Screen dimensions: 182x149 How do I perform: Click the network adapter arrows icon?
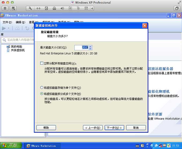[x=39, y=8]
